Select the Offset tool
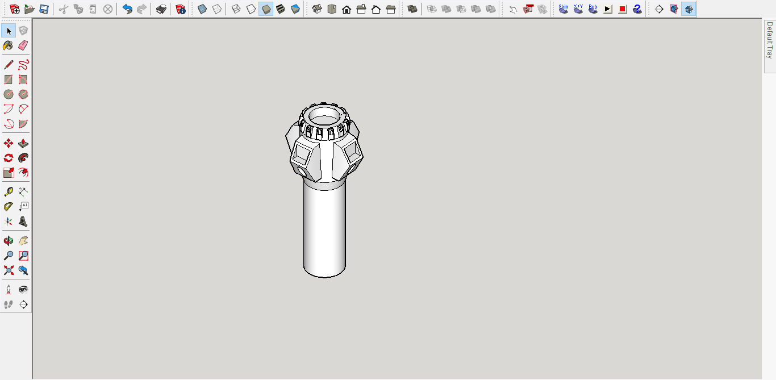Image resolution: width=776 pixels, height=380 pixels. (23, 173)
